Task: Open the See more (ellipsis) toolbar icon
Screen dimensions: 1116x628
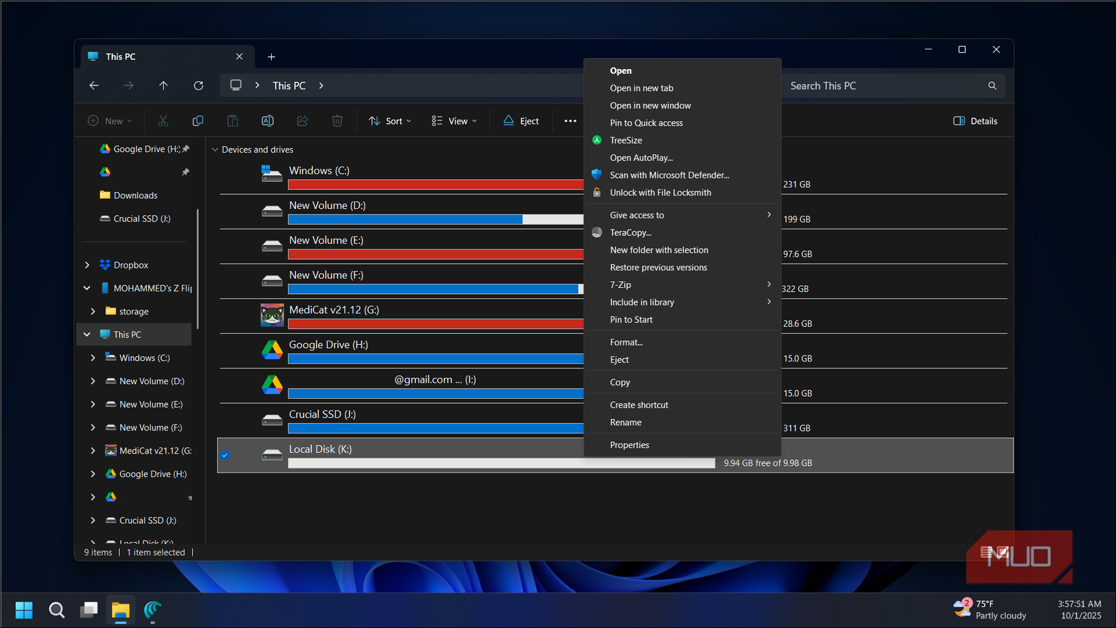Action: point(570,120)
